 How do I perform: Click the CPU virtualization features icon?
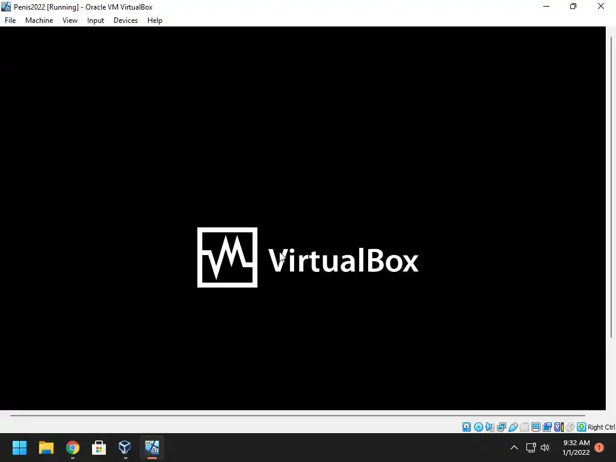click(559, 427)
